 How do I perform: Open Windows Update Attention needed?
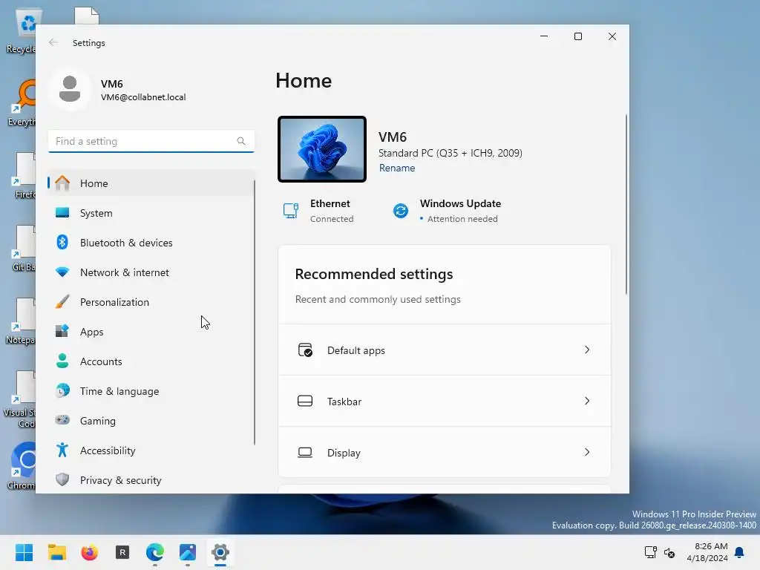(x=447, y=211)
